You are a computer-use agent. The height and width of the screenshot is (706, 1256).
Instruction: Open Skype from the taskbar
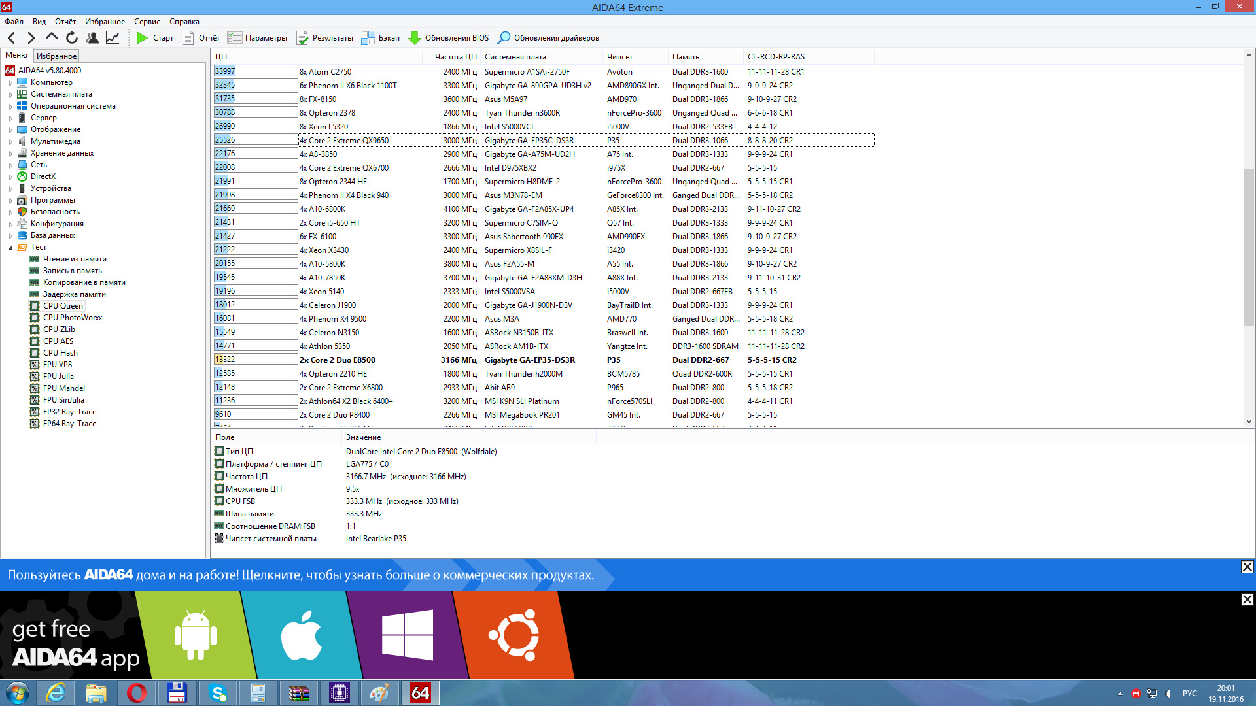coord(218,693)
